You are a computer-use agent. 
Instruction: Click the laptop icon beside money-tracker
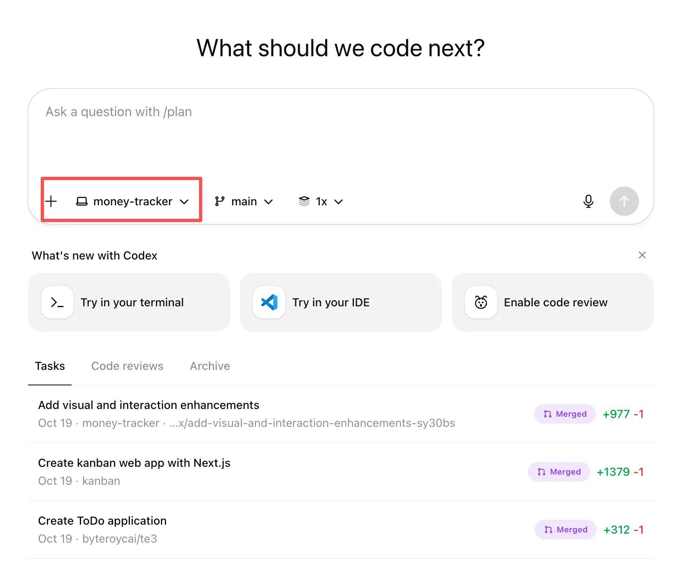[82, 201]
